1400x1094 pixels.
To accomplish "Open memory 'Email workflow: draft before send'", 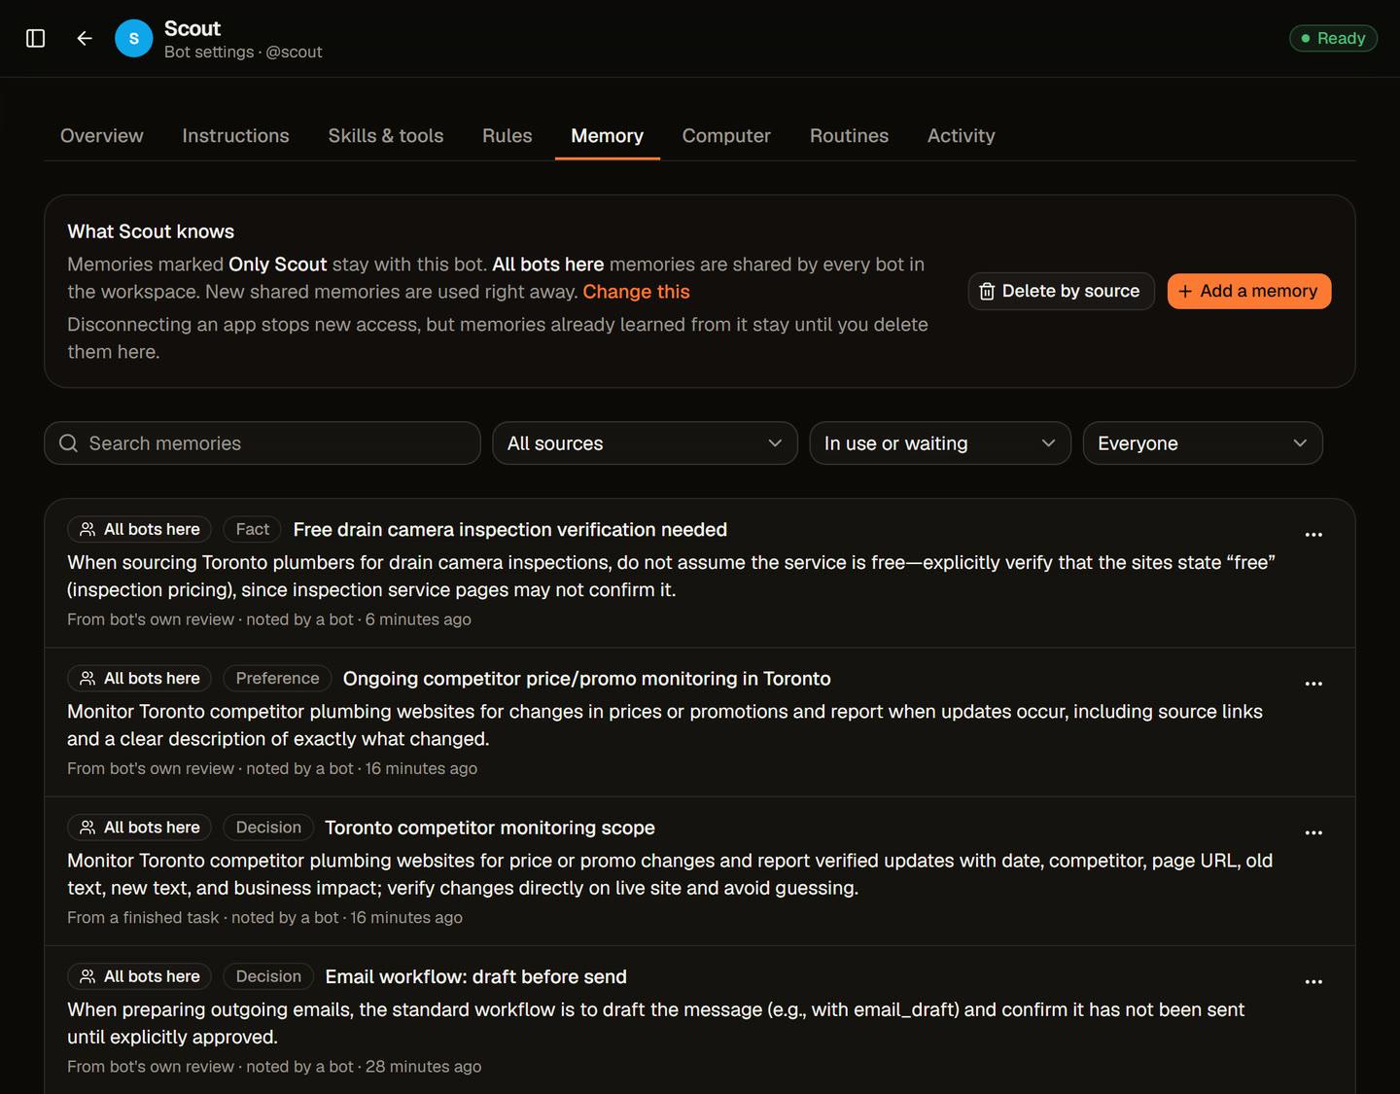I will (x=476, y=976).
